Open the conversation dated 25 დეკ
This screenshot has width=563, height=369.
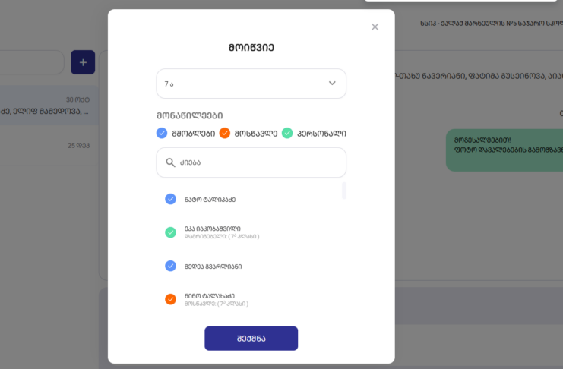tap(46, 146)
